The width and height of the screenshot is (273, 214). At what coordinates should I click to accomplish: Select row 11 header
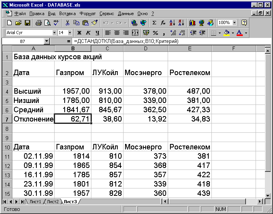(x=7, y=156)
